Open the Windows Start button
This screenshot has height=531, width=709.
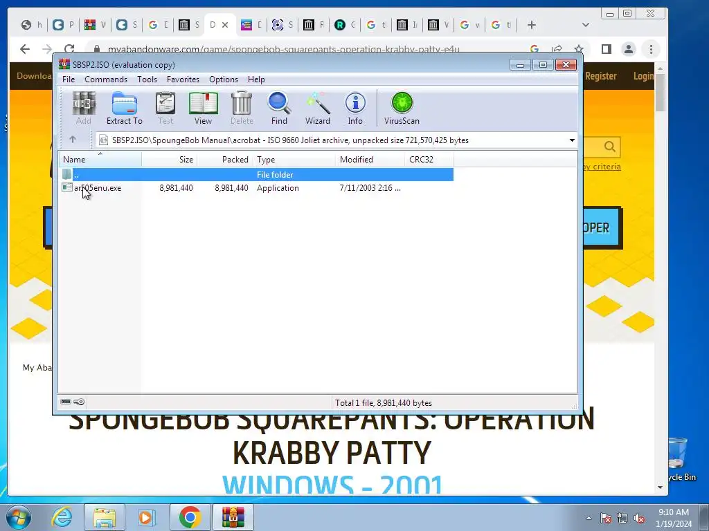[x=19, y=517]
